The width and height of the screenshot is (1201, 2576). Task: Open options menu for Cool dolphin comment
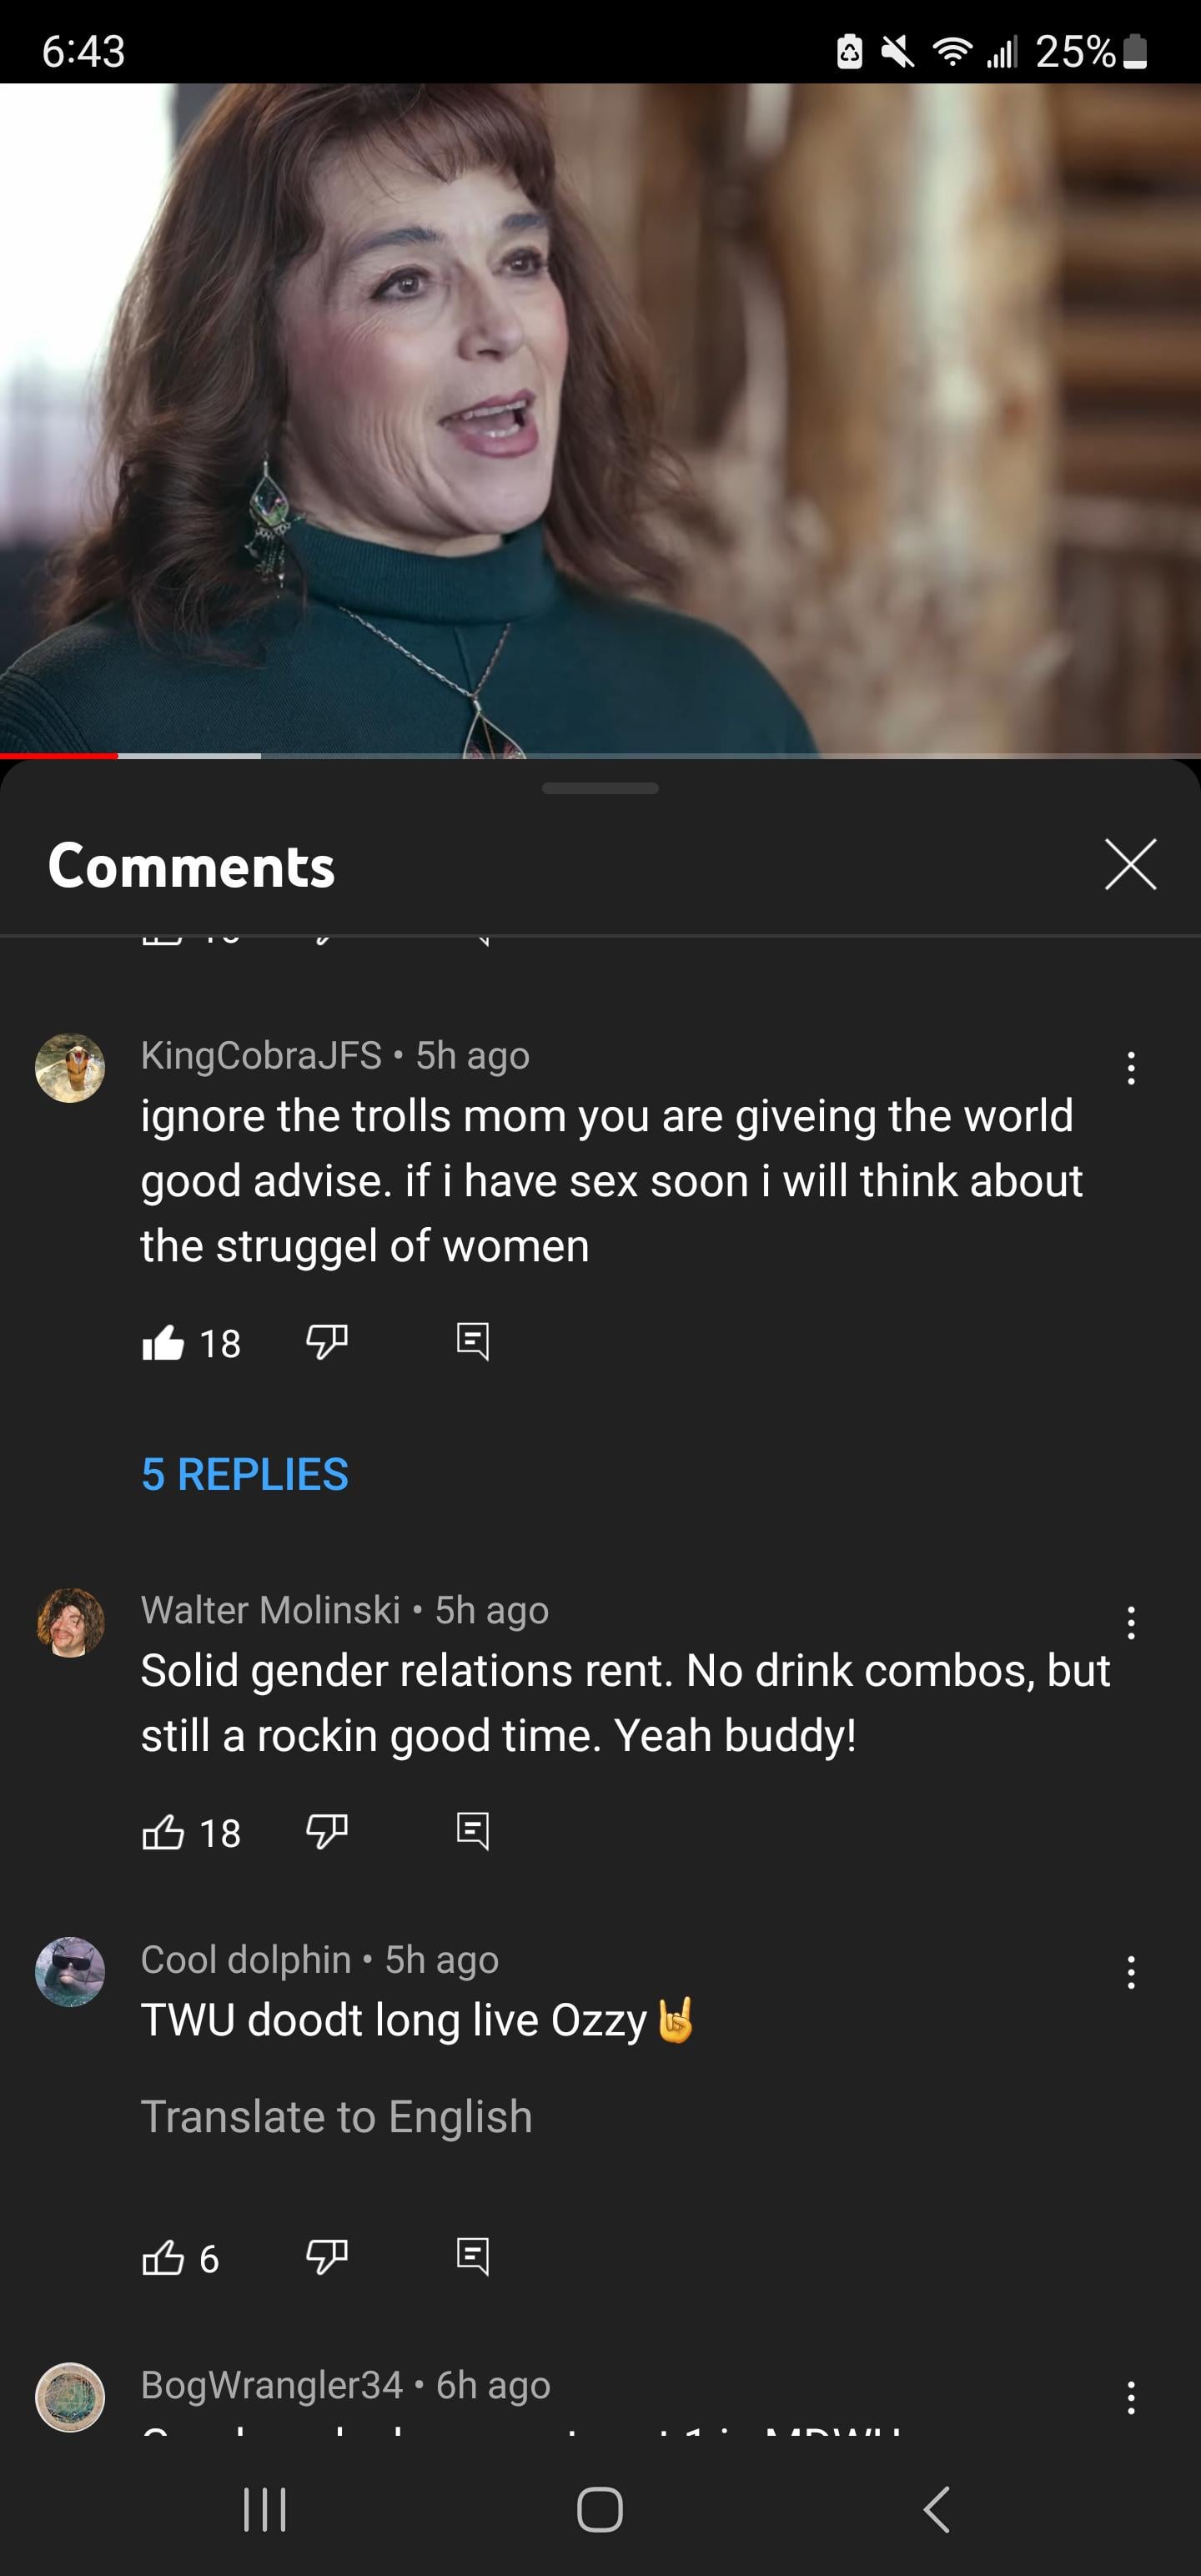click(x=1131, y=1972)
